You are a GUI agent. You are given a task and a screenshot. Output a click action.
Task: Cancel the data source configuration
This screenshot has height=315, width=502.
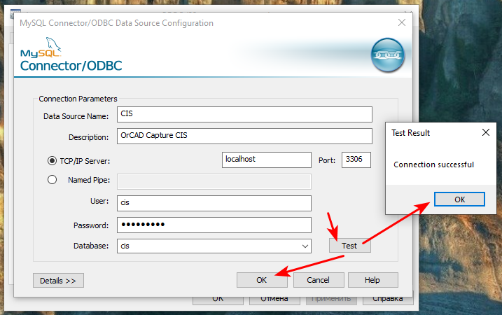318,280
